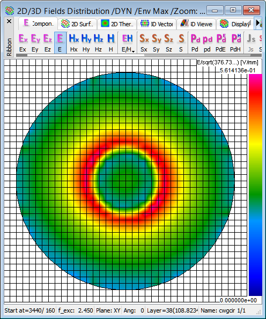266x319 pixels.
Task: Click the ribbon horizontal scrollbar
Action: 139,55
